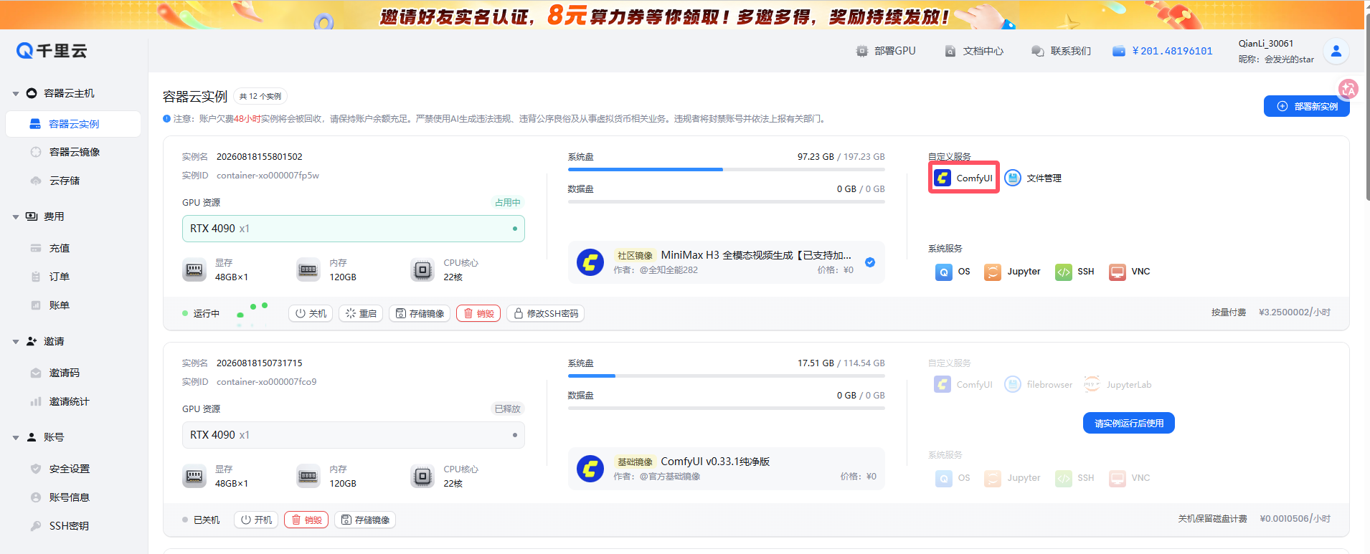Destroy the running instance via 销毁

coord(478,313)
